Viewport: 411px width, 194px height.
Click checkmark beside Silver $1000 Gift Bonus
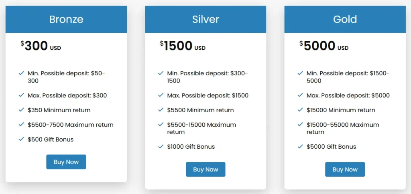[x=161, y=146]
